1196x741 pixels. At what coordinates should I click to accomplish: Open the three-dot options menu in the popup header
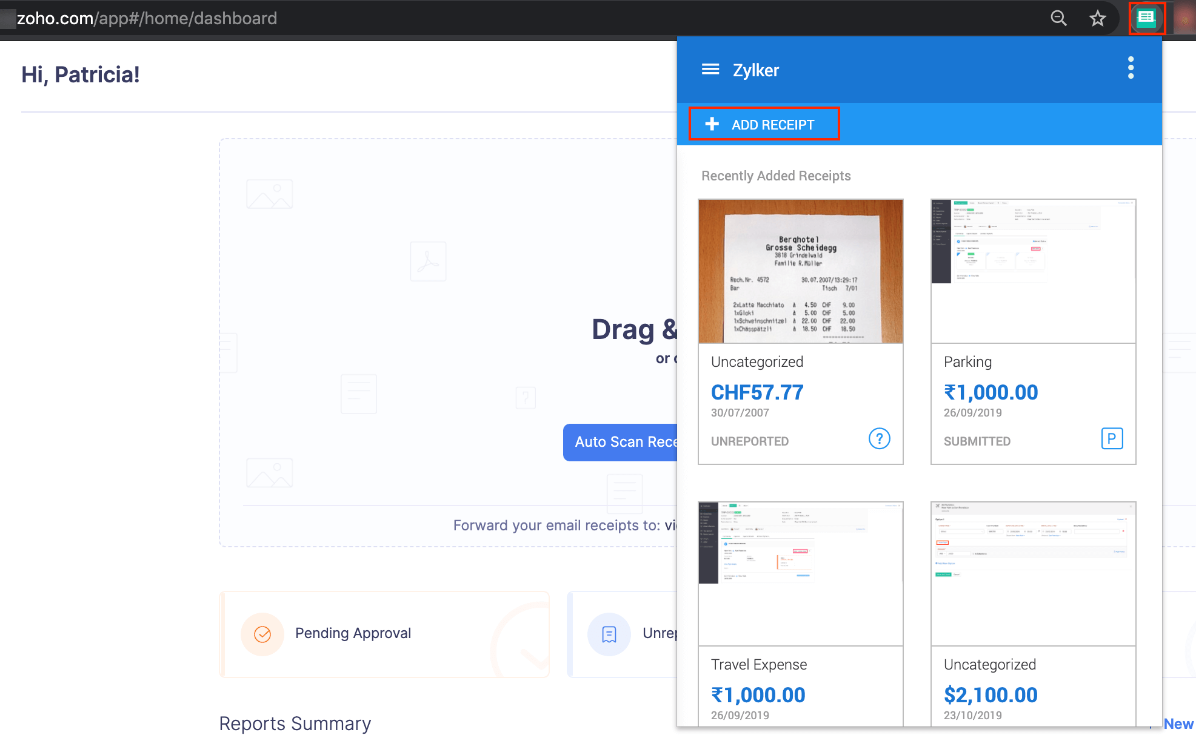click(1130, 68)
